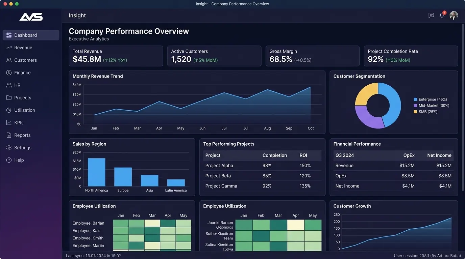Click the Monthly Revenue Trend title
This screenshot has height=259, width=465.
point(98,76)
